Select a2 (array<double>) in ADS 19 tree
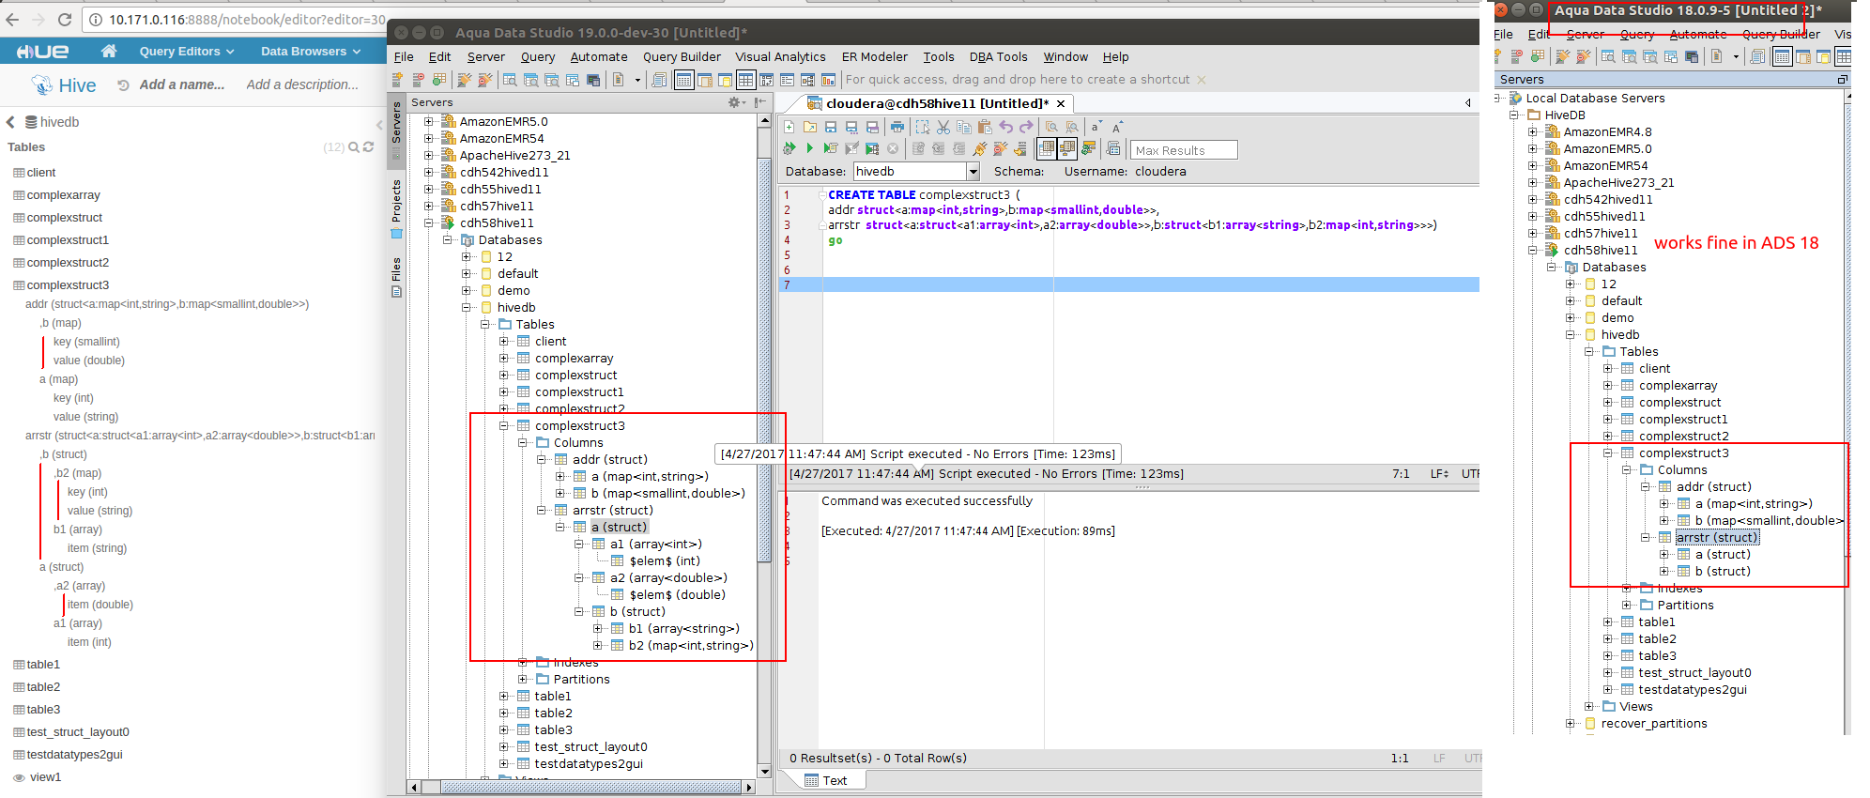1870x798 pixels. [x=668, y=577]
